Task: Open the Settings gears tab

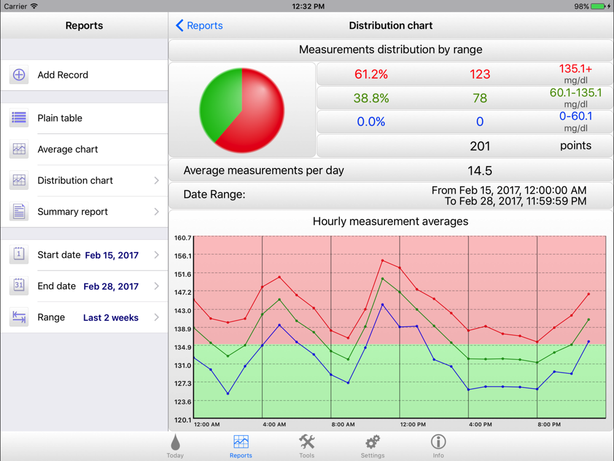Action: (373, 446)
